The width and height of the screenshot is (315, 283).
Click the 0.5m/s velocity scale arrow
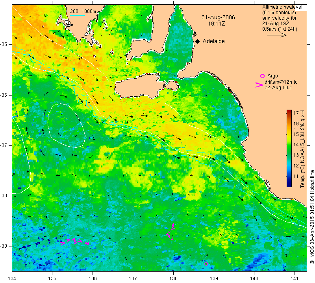coord(277,35)
